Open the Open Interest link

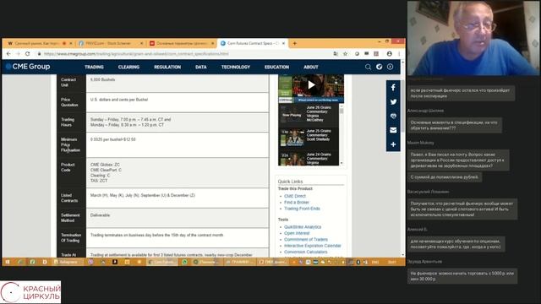(297, 233)
